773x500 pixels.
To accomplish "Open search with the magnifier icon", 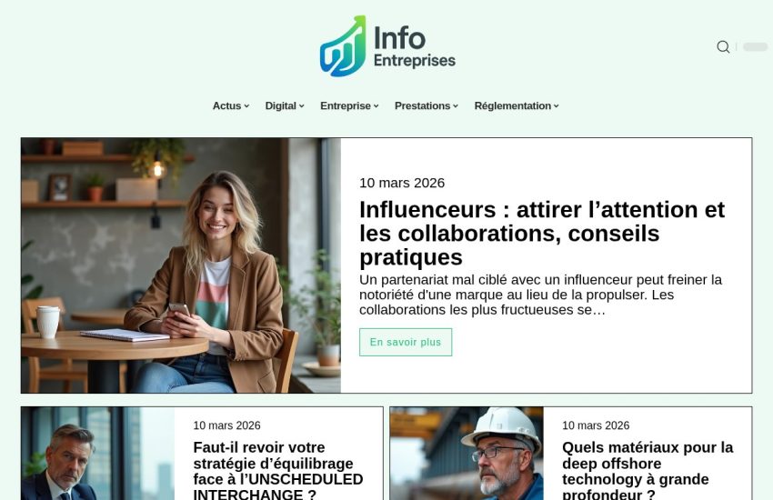I will [x=723, y=46].
